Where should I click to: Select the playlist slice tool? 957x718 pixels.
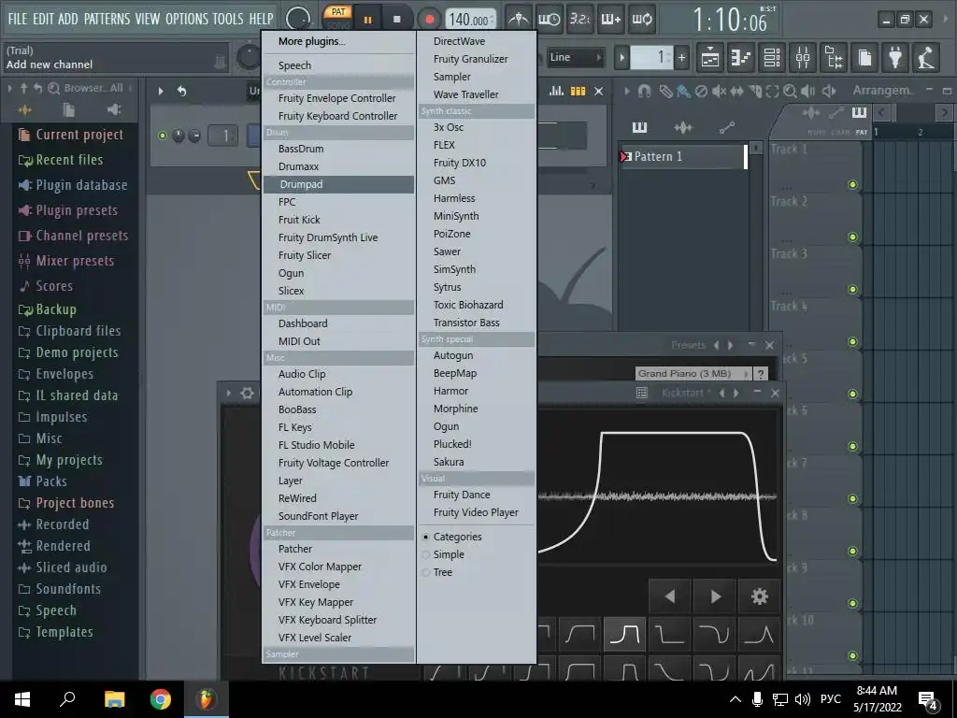pyautogui.click(x=755, y=91)
